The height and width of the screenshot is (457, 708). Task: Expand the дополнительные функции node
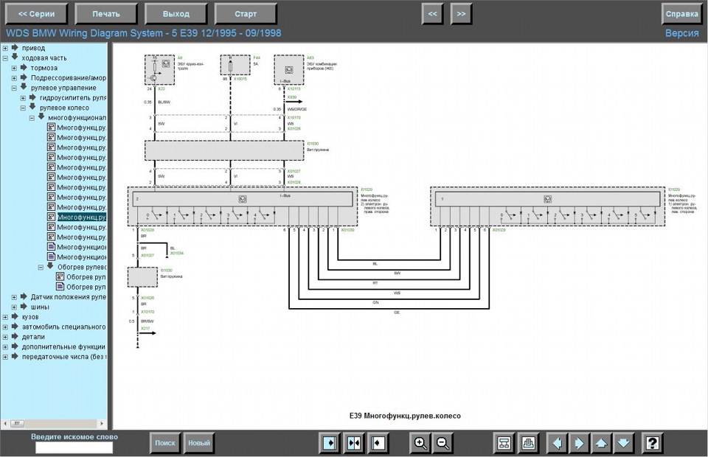click(x=5, y=347)
